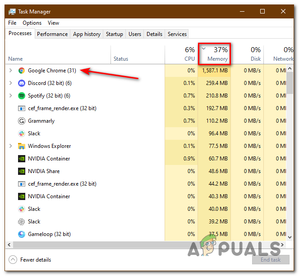Switch to the Startup tab
299x276 pixels.
tap(115, 34)
